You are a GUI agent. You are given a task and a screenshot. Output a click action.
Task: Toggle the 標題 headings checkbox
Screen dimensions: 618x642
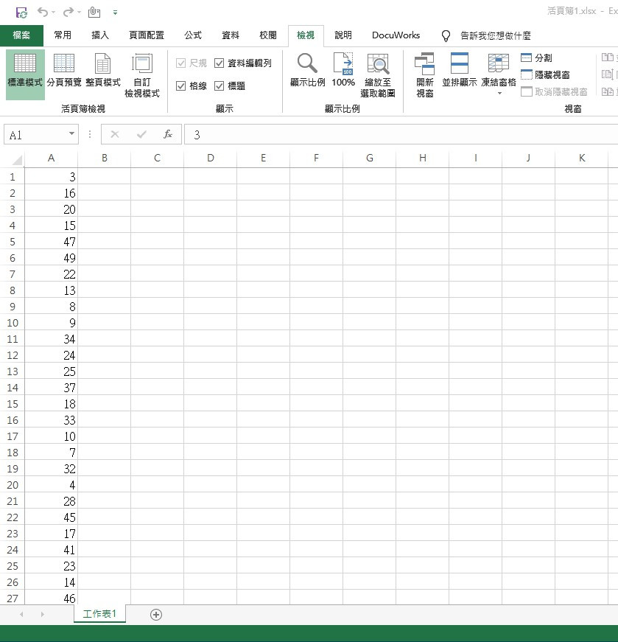tap(220, 86)
